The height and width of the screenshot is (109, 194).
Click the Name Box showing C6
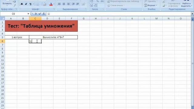click(x=13, y=14)
